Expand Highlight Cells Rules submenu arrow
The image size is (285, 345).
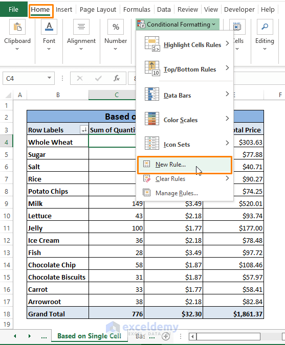(x=227, y=43)
